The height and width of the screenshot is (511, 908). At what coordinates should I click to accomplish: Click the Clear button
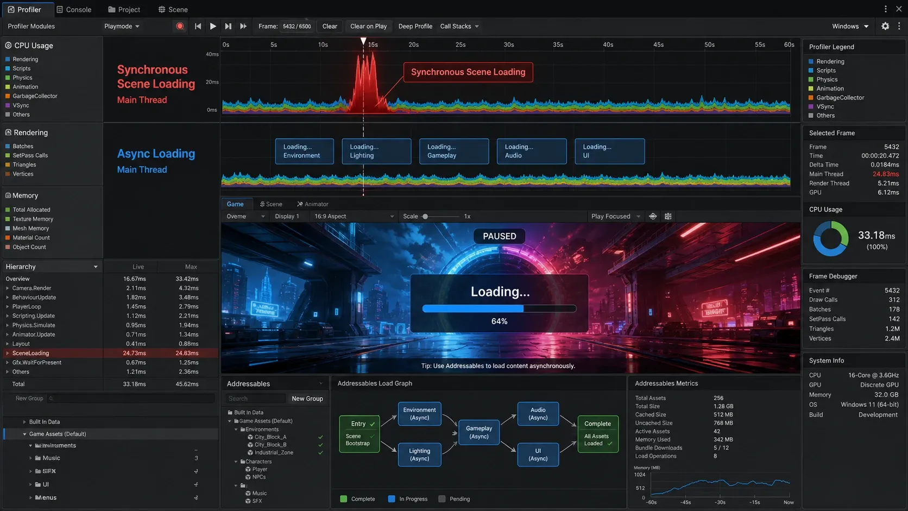tap(330, 26)
